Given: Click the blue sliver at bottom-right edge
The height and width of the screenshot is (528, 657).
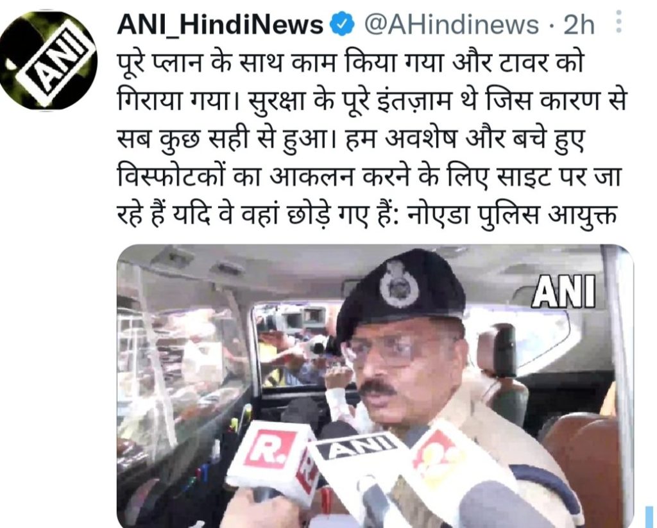Looking at the screenshot, I should pyautogui.click(x=649, y=517).
